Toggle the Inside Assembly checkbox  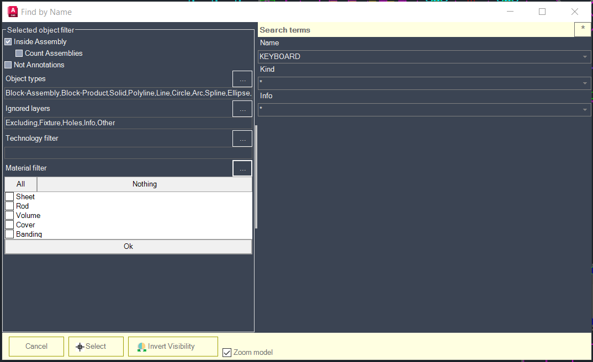pyautogui.click(x=8, y=41)
